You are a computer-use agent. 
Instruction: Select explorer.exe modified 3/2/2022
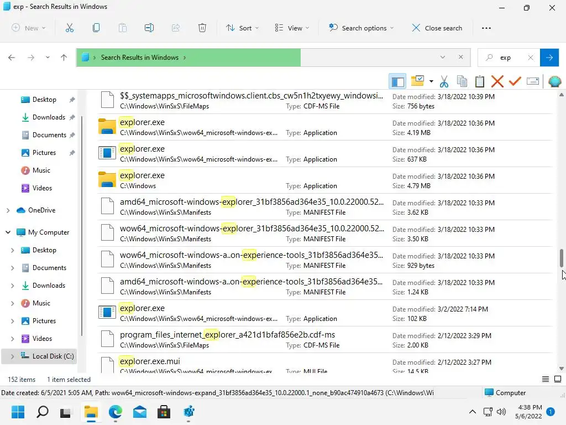(x=325, y=313)
